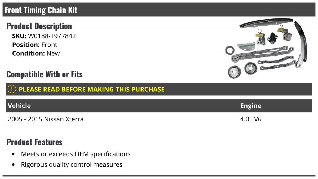The image size is (318, 179).
Task: Click the Please Read Before Making This Purchase banner
Action: [159, 89]
